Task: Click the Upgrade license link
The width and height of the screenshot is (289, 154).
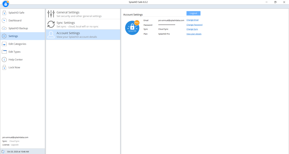Action: [15, 145]
